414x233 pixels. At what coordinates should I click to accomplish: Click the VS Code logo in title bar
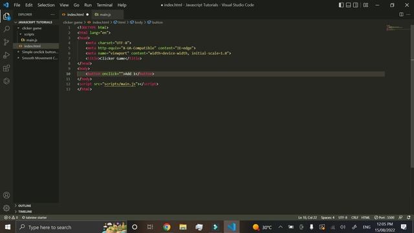6,5
